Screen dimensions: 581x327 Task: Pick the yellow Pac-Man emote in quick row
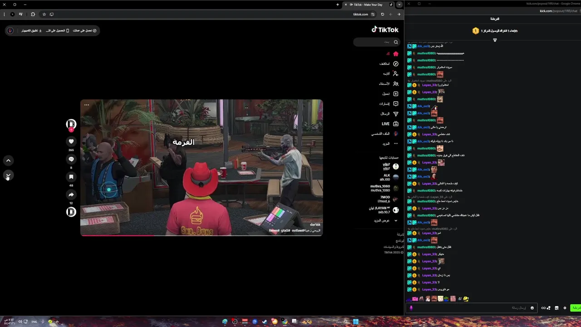click(x=466, y=299)
